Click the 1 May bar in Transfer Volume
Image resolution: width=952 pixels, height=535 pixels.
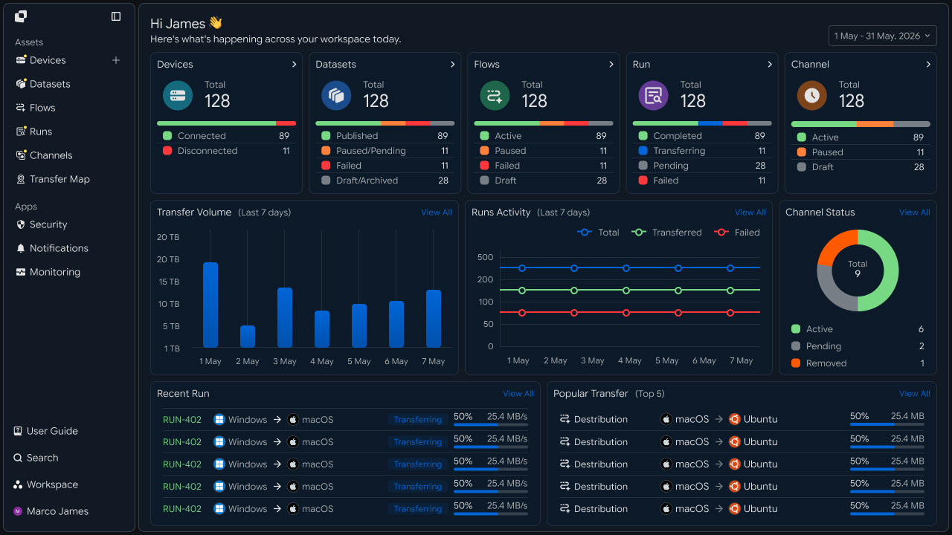[210, 305]
